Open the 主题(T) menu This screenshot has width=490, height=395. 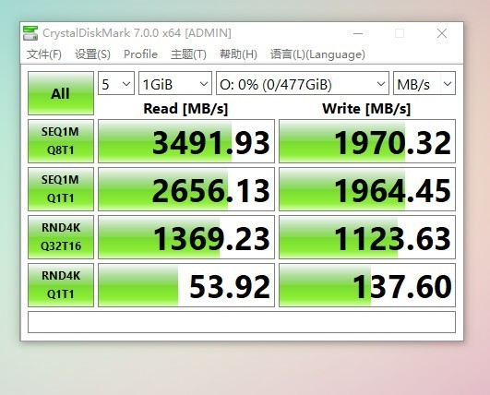pos(188,54)
